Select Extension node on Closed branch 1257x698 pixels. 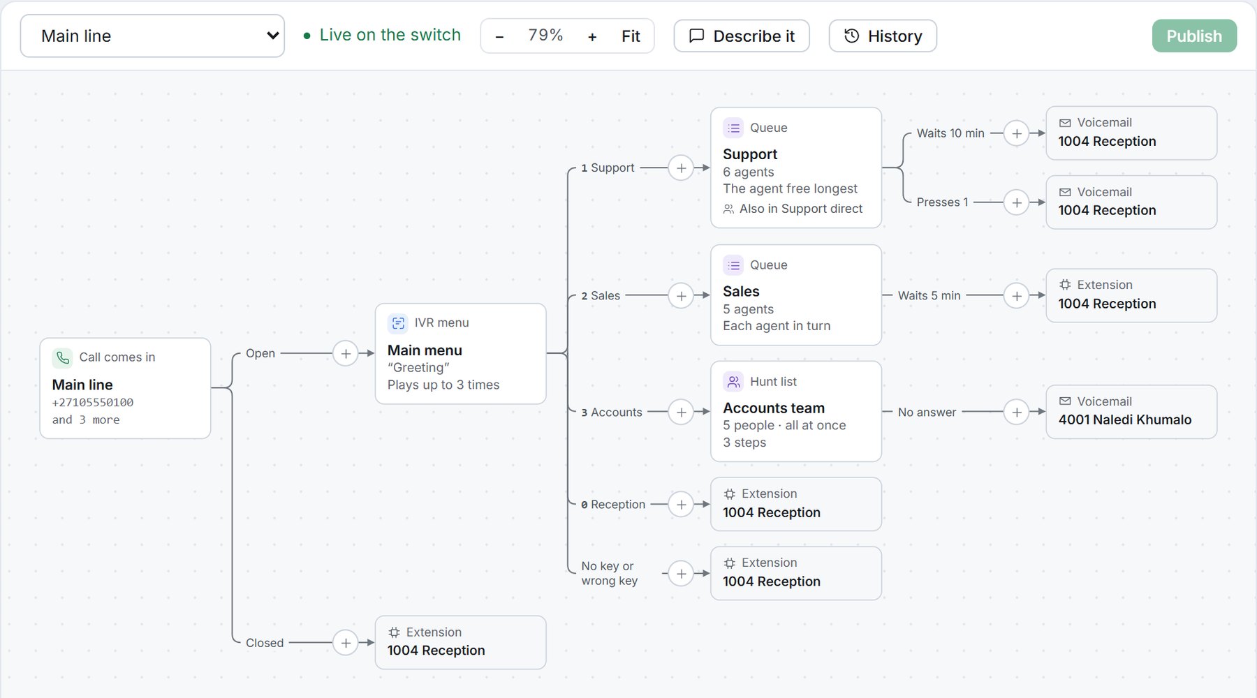tap(461, 642)
